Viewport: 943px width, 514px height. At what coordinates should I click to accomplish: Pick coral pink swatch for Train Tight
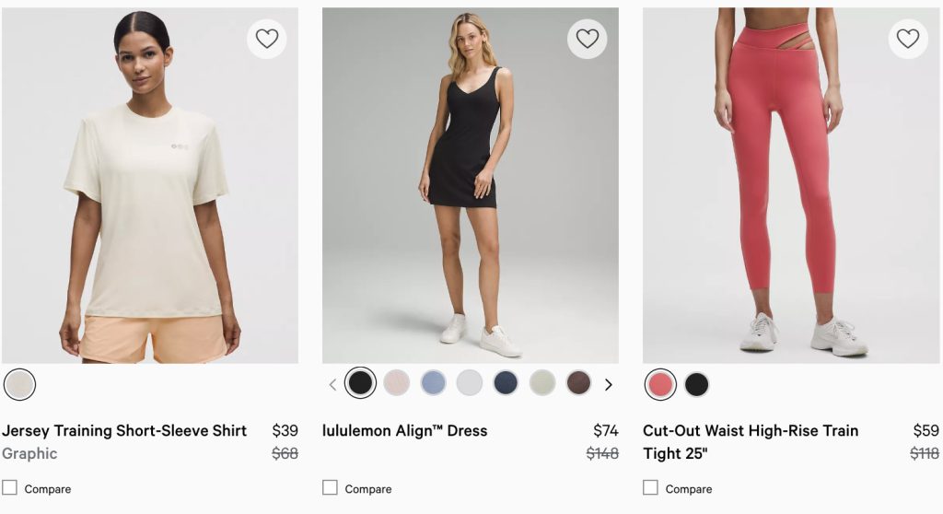pos(660,384)
